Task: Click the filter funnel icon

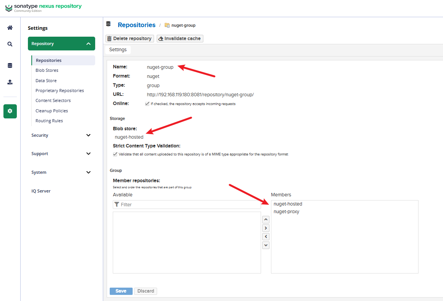Action: click(x=117, y=204)
